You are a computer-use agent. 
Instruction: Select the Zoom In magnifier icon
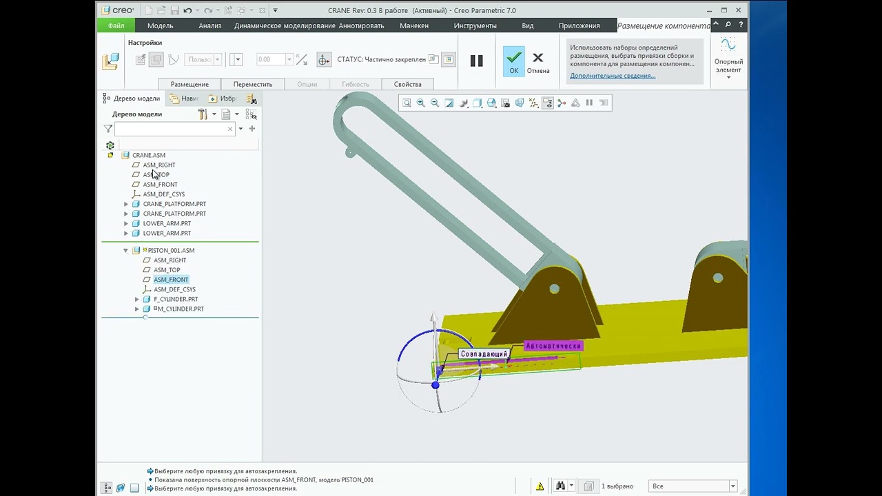[x=421, y=103]
